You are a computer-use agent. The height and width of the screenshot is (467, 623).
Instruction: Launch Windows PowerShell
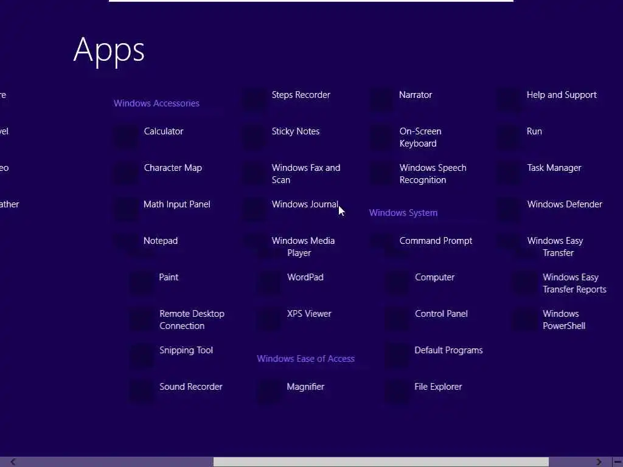(x=564, y=320)
